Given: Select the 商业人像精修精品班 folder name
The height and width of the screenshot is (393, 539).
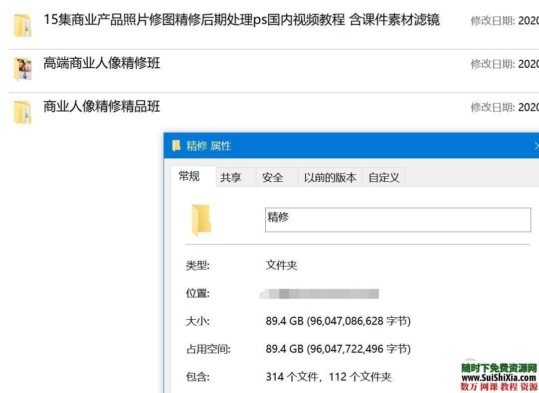Looking at the screenshot, I should tap(101, 107).
